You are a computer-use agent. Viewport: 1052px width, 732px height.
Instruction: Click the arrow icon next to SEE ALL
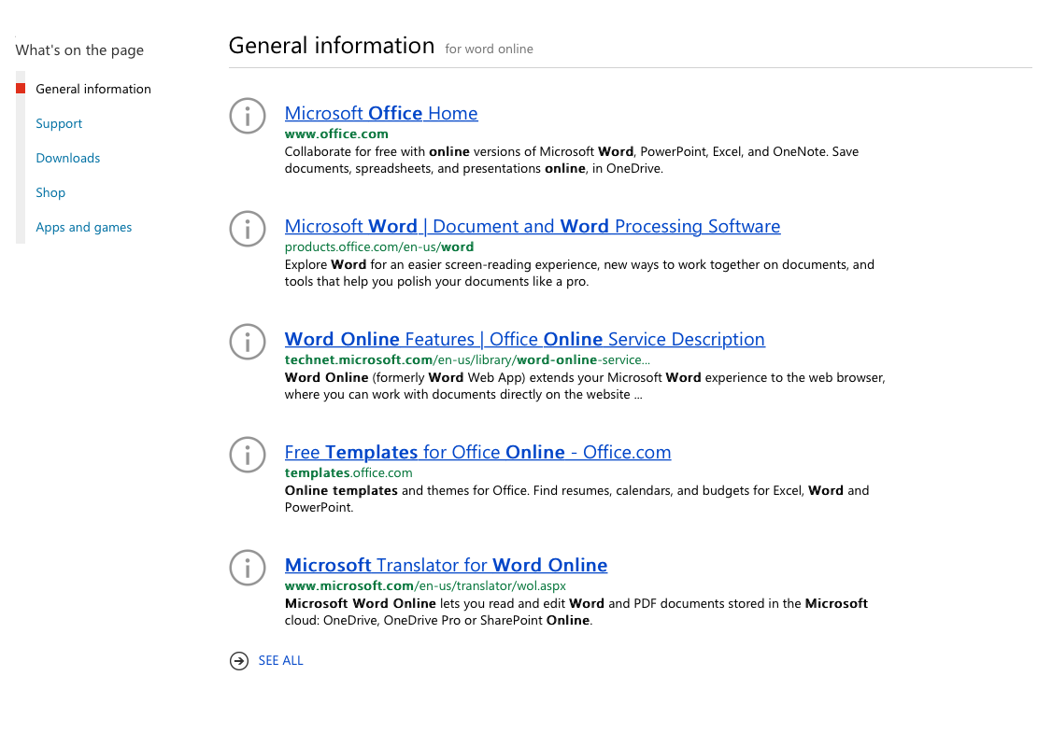(239, 661)
